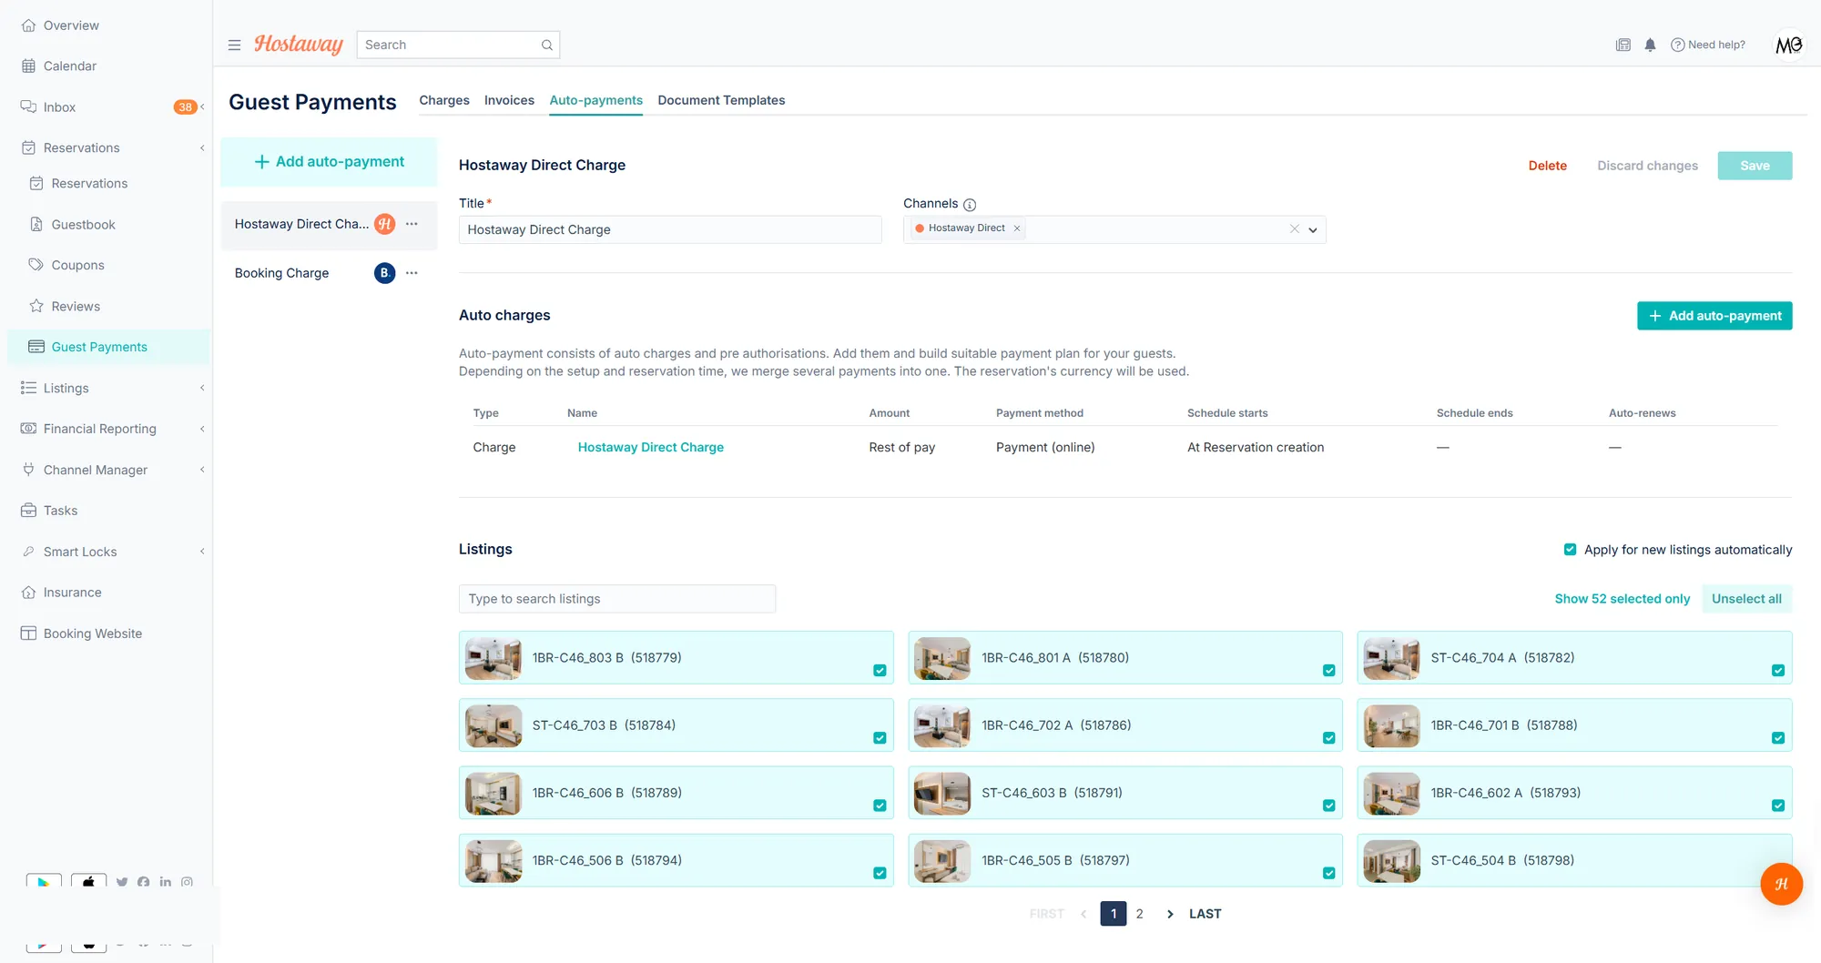
Task: Switch to the Invoices tab
Action: (509, 100)
